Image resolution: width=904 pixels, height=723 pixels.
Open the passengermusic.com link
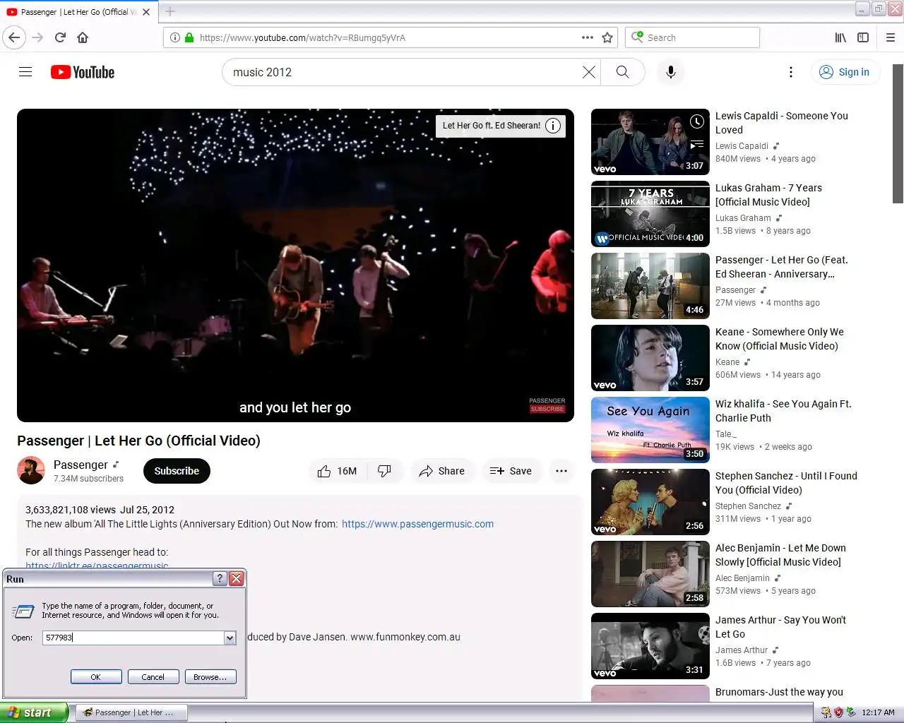click(417, 524)
